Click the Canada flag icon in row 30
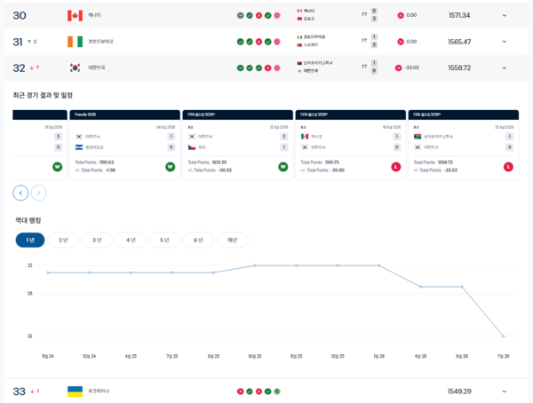Viewport: 533px width, 403px height. (x=75, y=15)
